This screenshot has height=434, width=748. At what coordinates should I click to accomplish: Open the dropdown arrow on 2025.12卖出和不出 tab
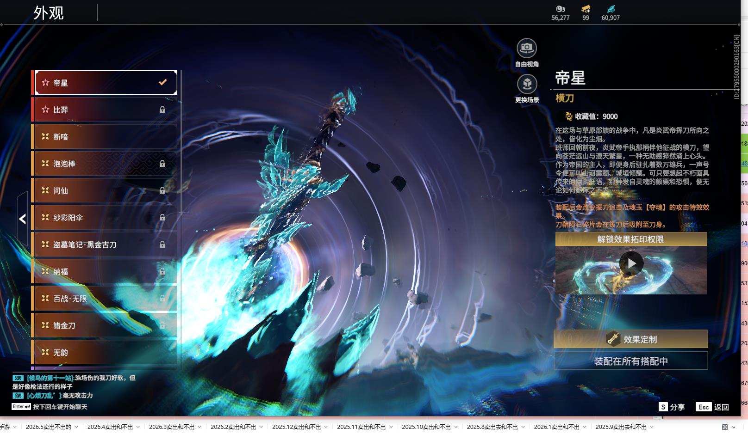pos(326,427)
